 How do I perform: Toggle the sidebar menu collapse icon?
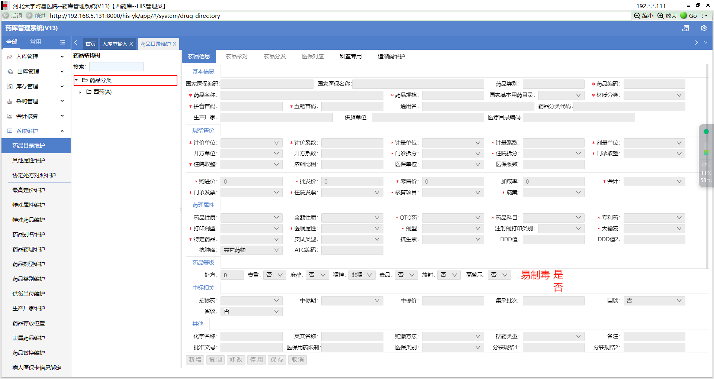point(62,43)
